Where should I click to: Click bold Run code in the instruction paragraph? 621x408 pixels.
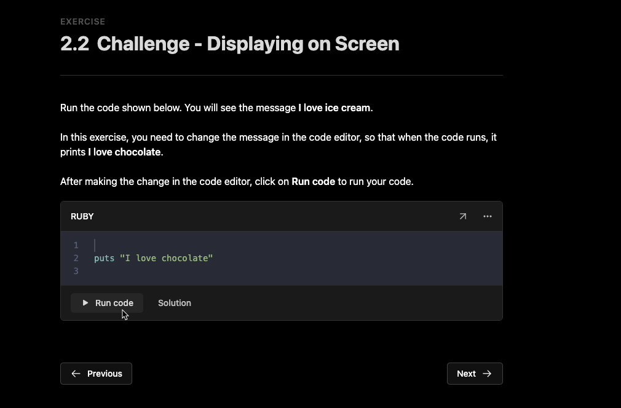point(314,182)
